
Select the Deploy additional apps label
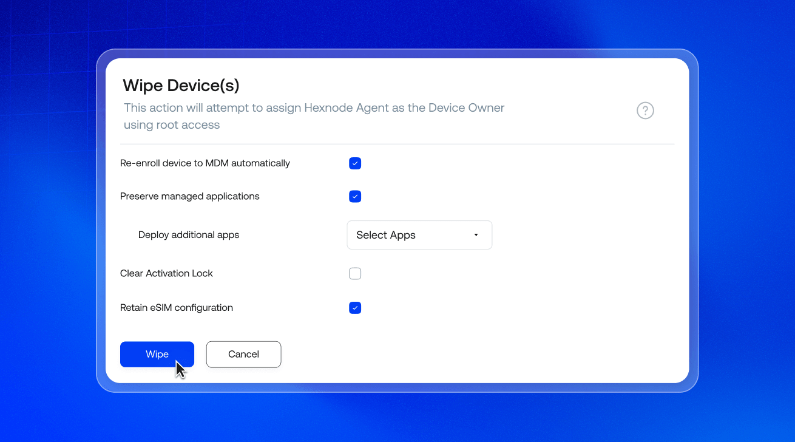[x=189, y=235]
